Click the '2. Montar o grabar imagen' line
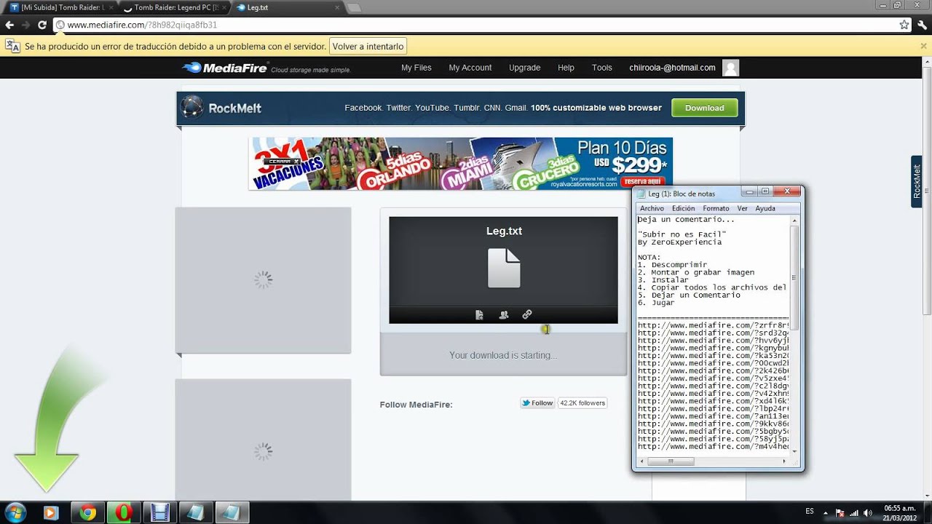The image size is (932, 524). [x=696, y=272]
